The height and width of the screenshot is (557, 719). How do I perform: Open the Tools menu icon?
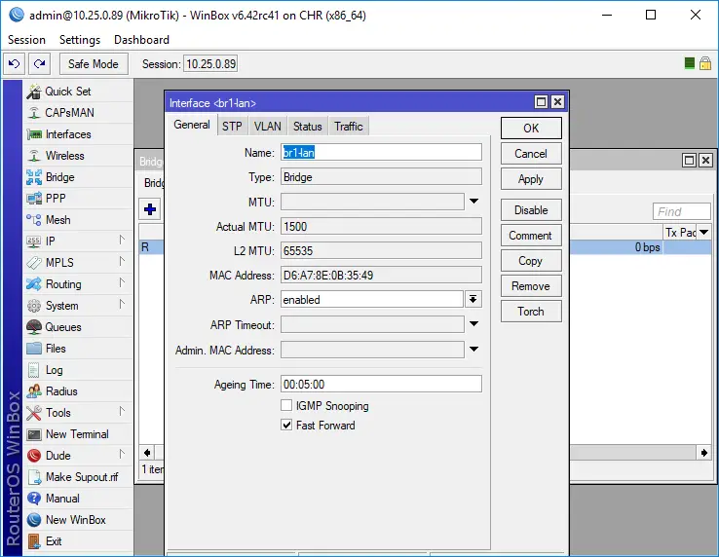[34, 413]
